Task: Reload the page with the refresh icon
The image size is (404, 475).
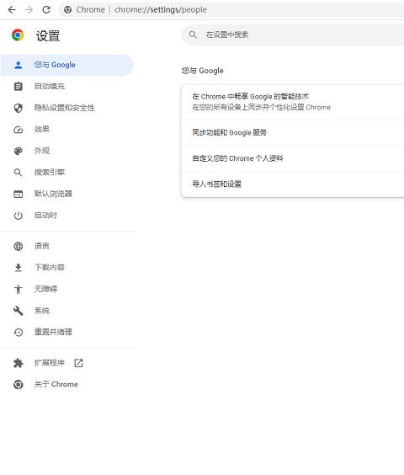Action: click(46, 10)
